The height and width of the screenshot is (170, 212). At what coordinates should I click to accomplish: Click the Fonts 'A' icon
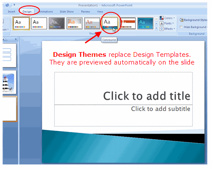pyautogui.click(x=162, y=23)
